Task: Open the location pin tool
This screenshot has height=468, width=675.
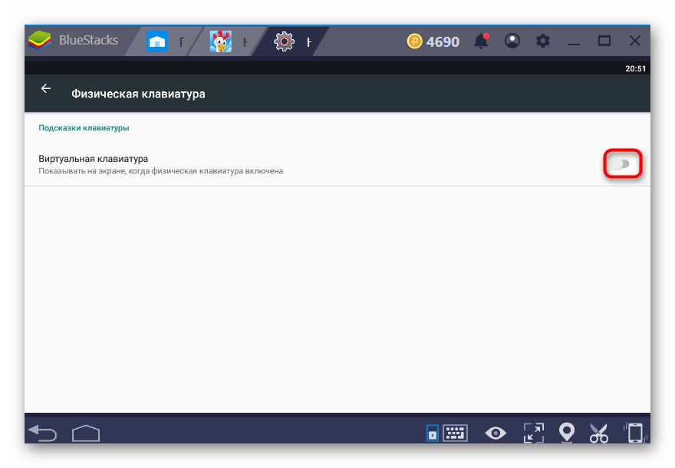Action: click(567, 433)
